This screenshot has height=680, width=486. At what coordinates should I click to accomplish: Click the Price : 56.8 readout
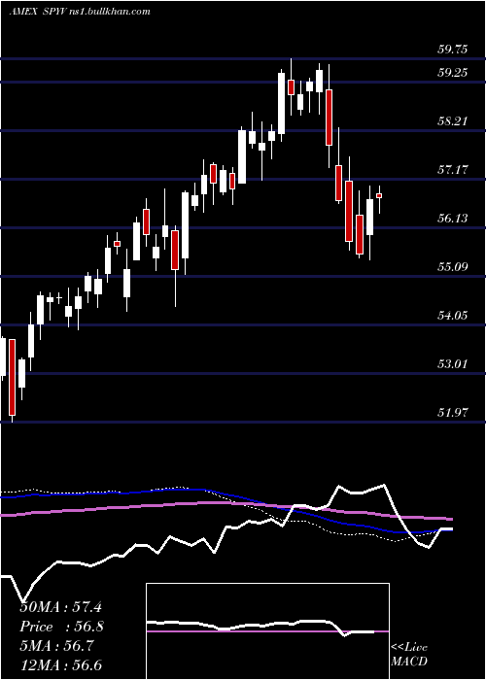(x=62, y=627)
